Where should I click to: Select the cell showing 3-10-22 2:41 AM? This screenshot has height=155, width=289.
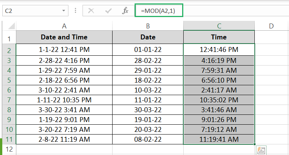[64, 90]
